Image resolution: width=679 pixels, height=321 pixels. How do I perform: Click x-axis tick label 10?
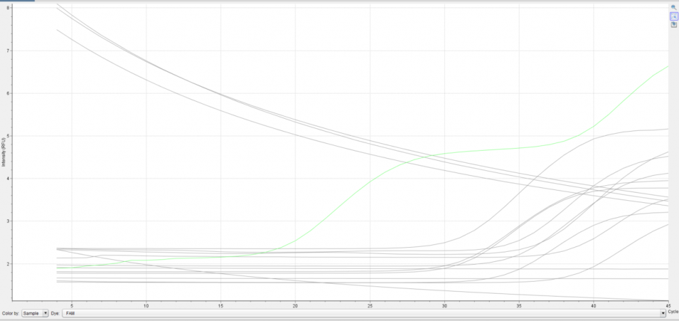[x=146, y=305]
